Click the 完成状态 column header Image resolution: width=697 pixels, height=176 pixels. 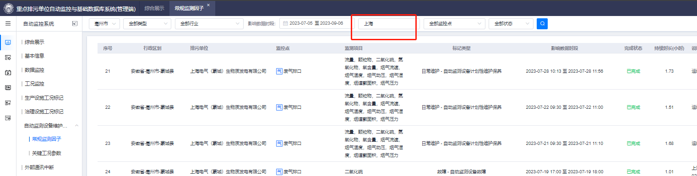click(x=633, y=48)
